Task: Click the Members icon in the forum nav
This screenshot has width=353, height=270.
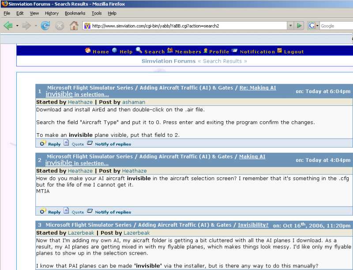Action: [x=170, y=50]
